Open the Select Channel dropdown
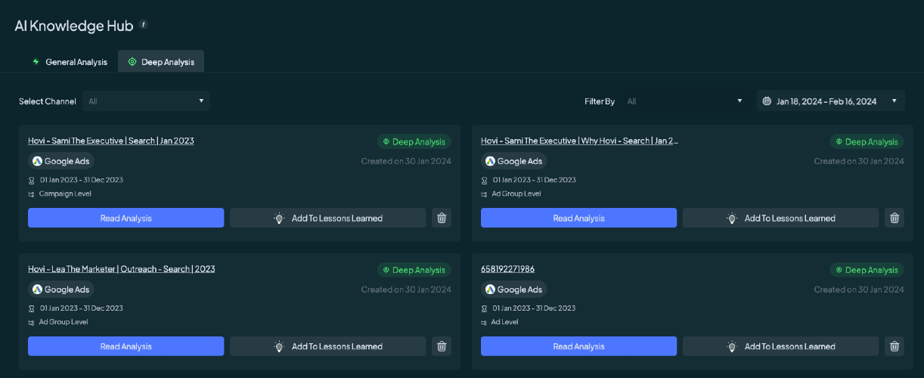This screenshot has width=924, height=378. pyautogui.click(x=146, y=101)
